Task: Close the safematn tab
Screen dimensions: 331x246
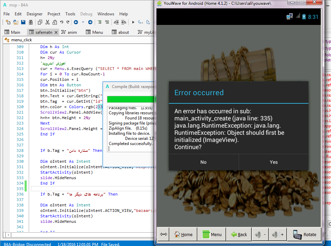Action: coord(56,32)
